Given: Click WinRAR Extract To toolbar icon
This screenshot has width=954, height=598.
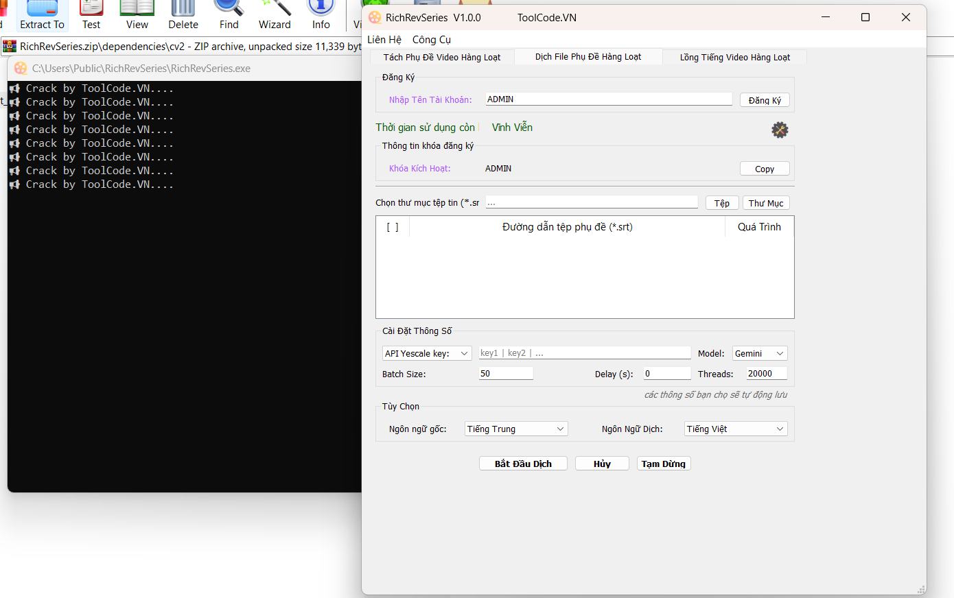Looking at the screenshot, I should point(42,16).
